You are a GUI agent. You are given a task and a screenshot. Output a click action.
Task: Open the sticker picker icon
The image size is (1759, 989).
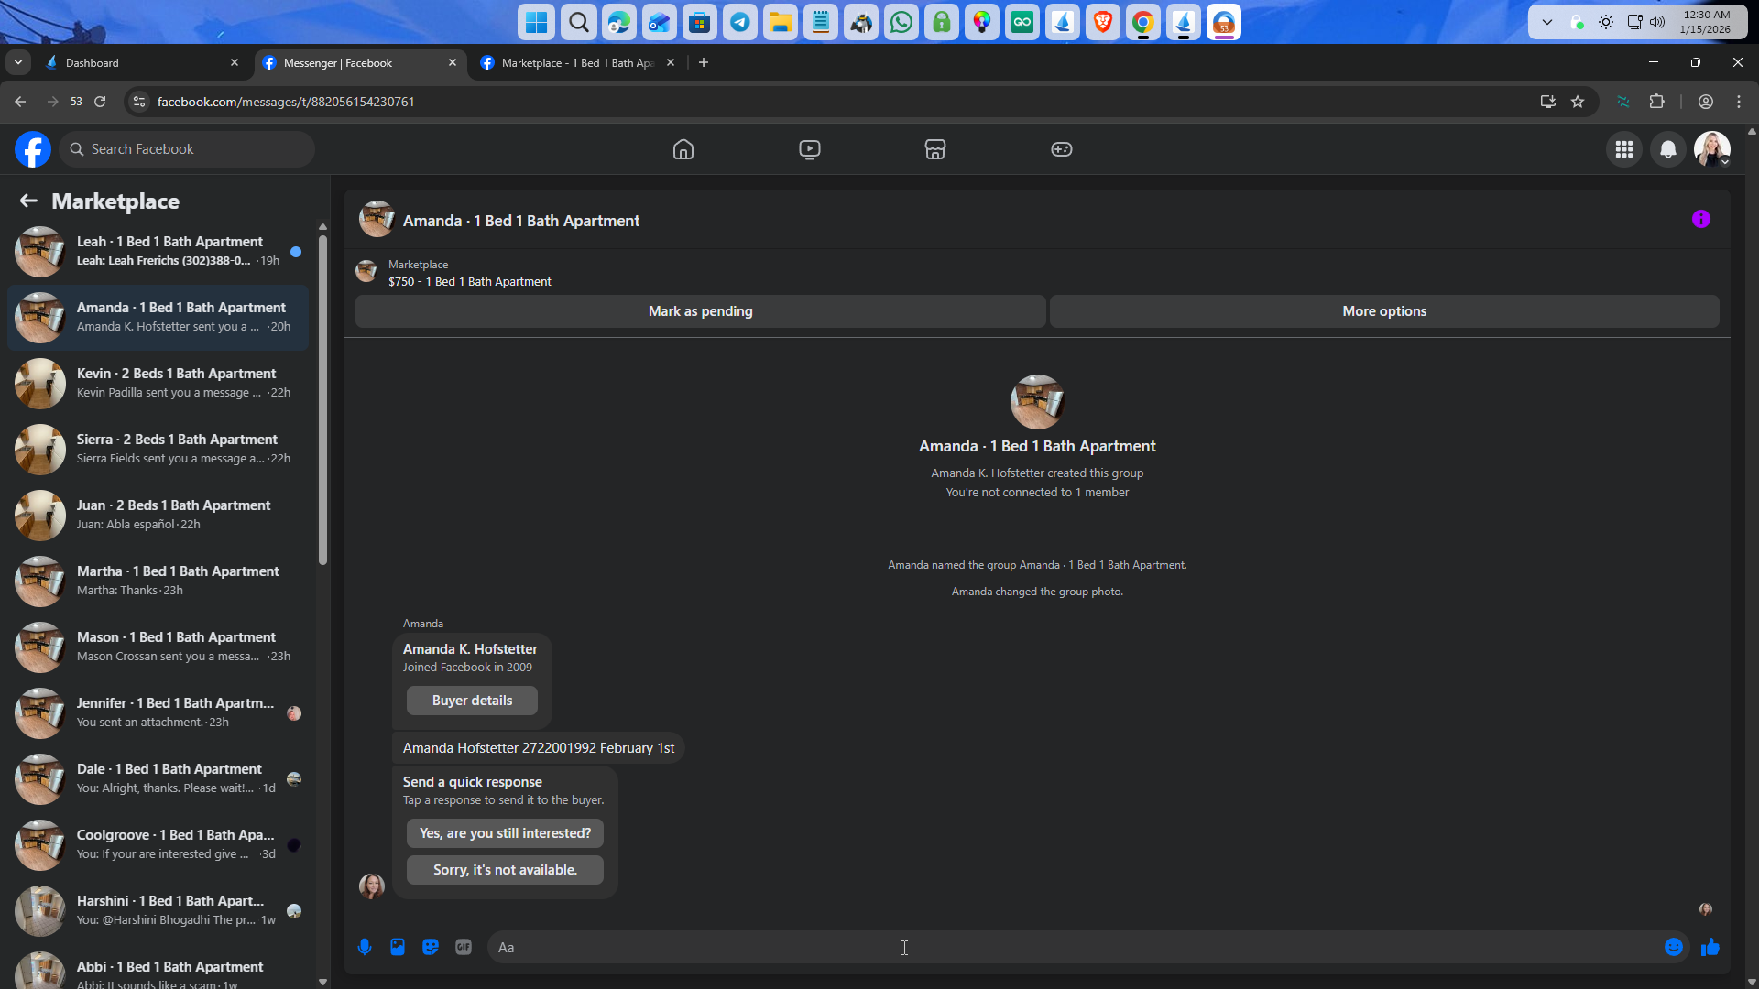431,947
